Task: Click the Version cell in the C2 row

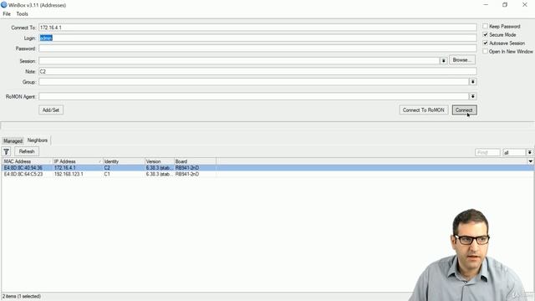Action: click(160, 168)
